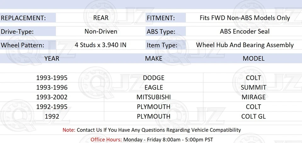The width and height of the screenshot is (302, 143).
Task: Click the ABS Encoder Seal cell
Action: pyautogui.click(x=245, y=31)
